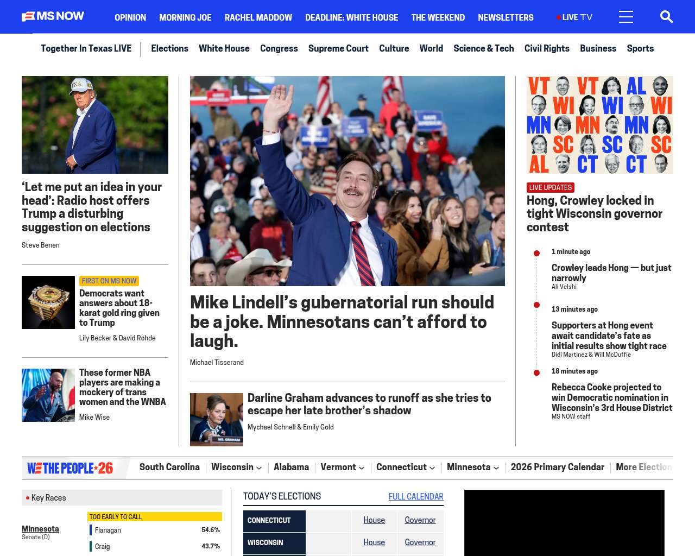This screenshot has width=695, height=556.
Task: Open the Trump golf photo thumbnail
Action: (x=95, y=125)
